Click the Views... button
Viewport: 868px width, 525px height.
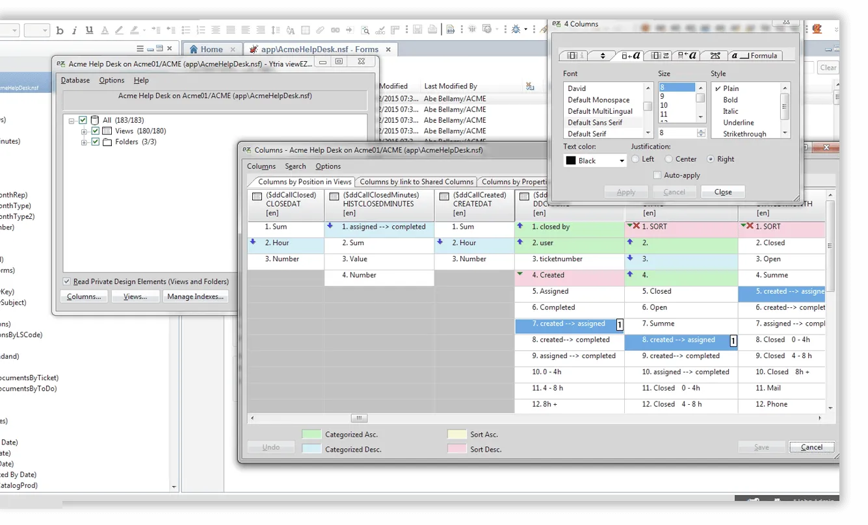pyautogui.click(x=135, y=297)
